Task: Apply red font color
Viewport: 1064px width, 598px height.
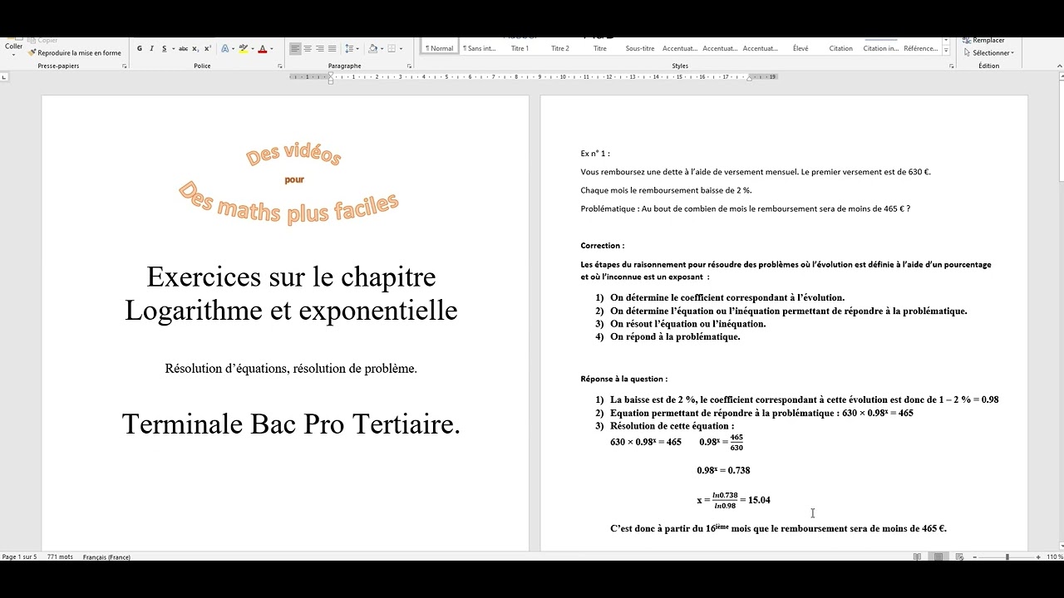Action: pyautogui.click(x=263, y=49)
